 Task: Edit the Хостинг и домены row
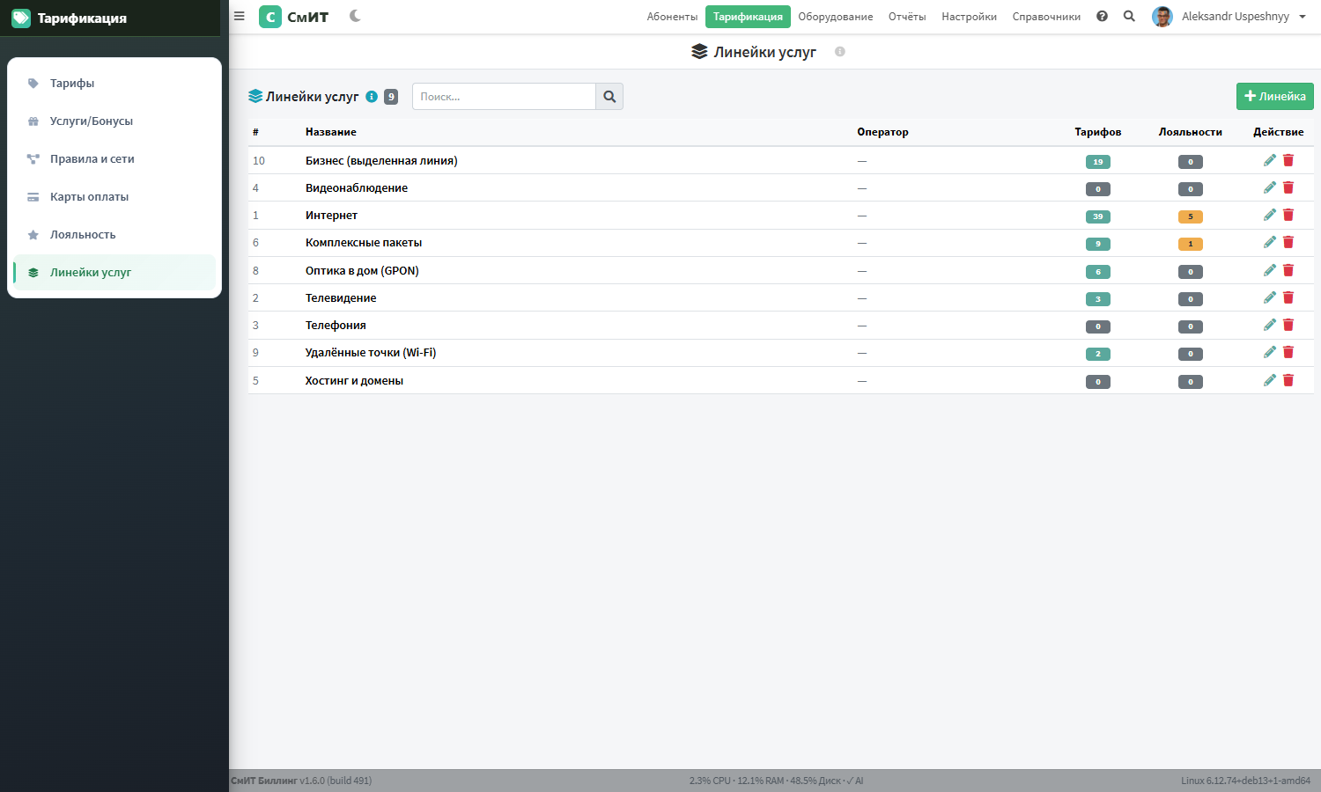[1269, 380]
